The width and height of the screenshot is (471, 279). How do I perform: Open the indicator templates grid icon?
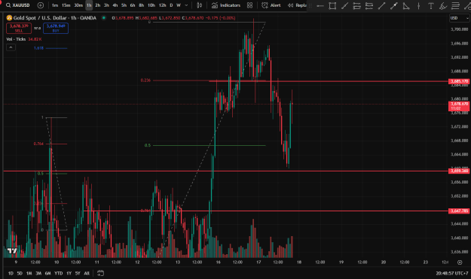pos(249,5)
